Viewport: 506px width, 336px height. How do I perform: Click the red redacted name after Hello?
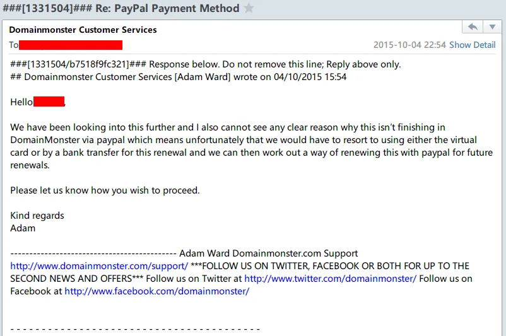tap(49, 101)
